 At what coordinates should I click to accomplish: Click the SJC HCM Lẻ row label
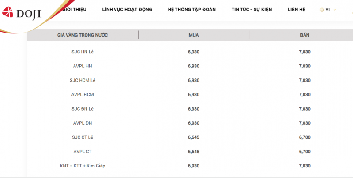pyautogui.click(x=83, y=80)
